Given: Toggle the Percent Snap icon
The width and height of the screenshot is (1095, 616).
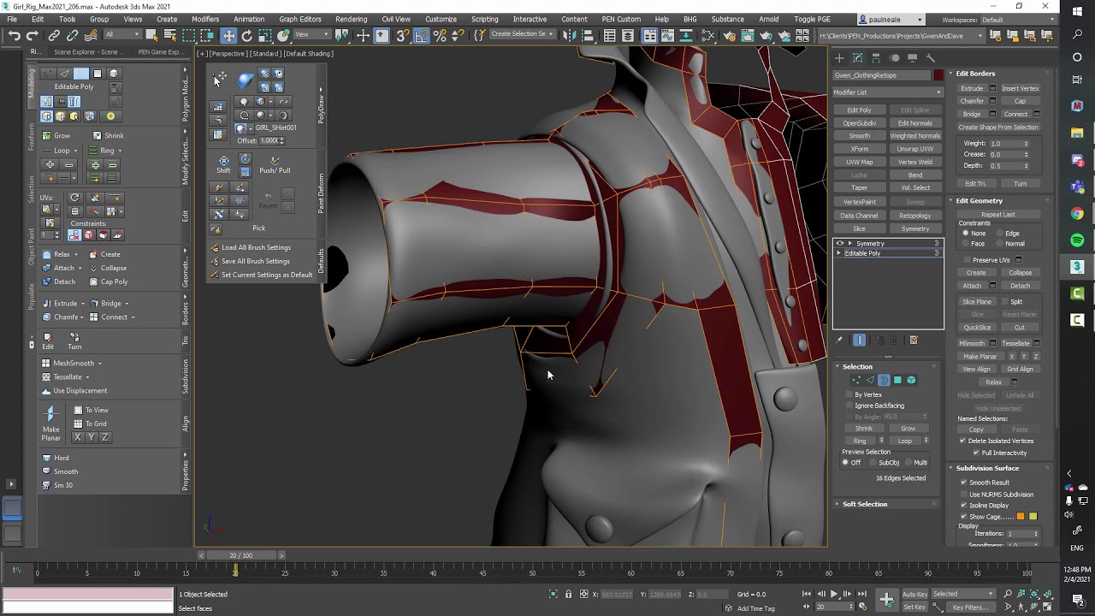Looking at the screenshot, I should pyautogui.click(x=440, y=35).
